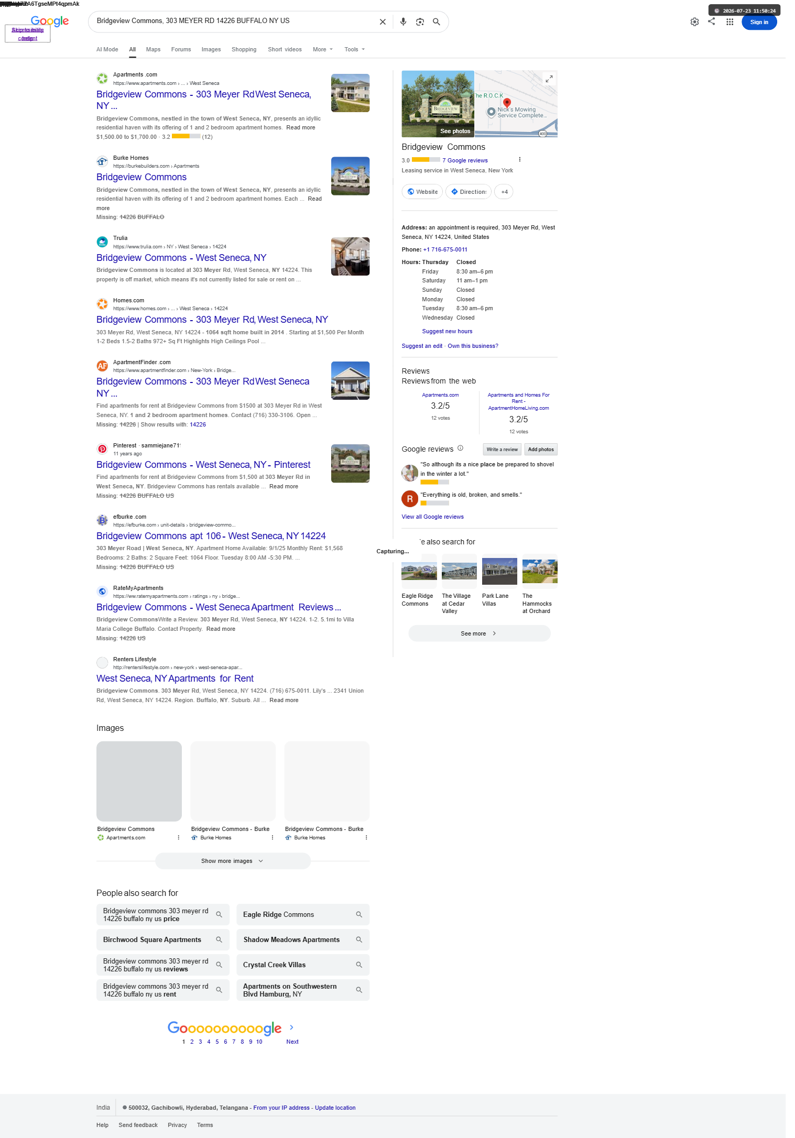Submit search with the magnifier icon
Viewport: 795px width, 1138px height.
(436, 22)
